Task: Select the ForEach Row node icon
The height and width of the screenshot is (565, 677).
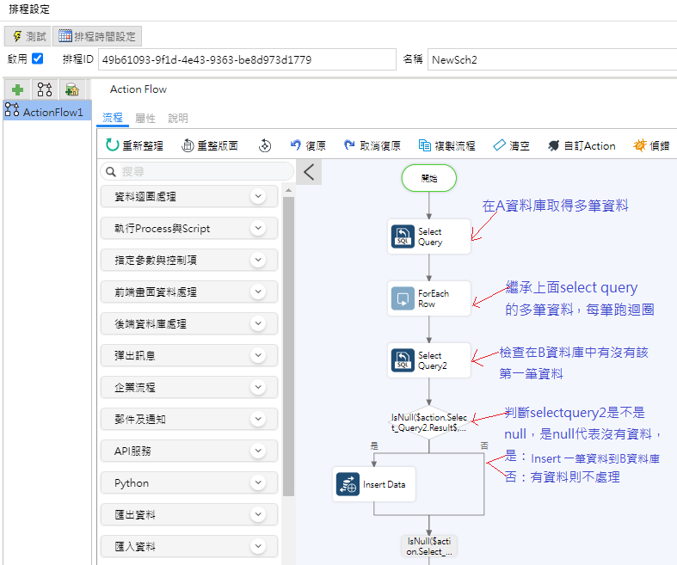Action: (x=403, y=298)
